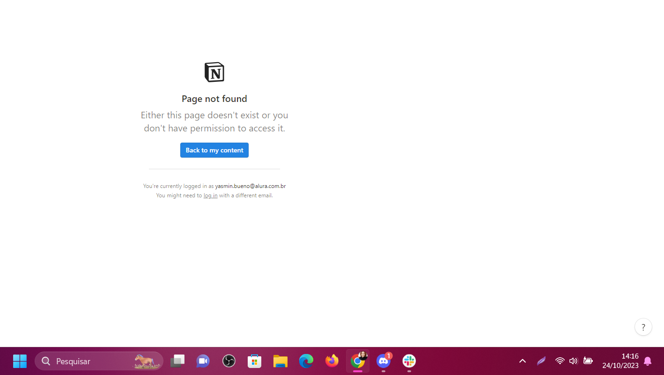The width and height of the screenshot is (664, 375).
Task: Expand the hidden system tray icons
Action: pyautogui.click(x=523, y=361)
